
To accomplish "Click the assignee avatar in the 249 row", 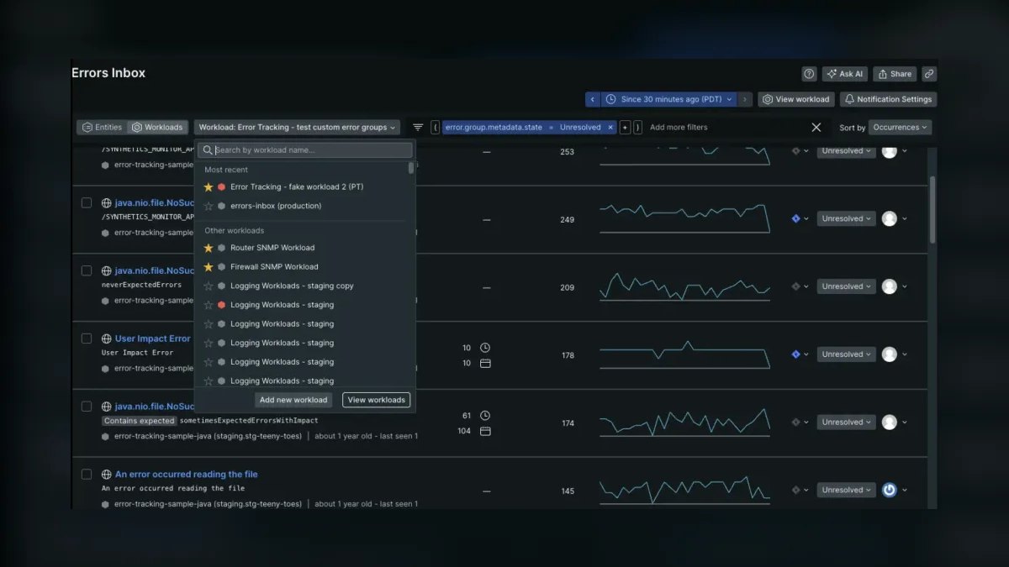I will coord(889,219).
